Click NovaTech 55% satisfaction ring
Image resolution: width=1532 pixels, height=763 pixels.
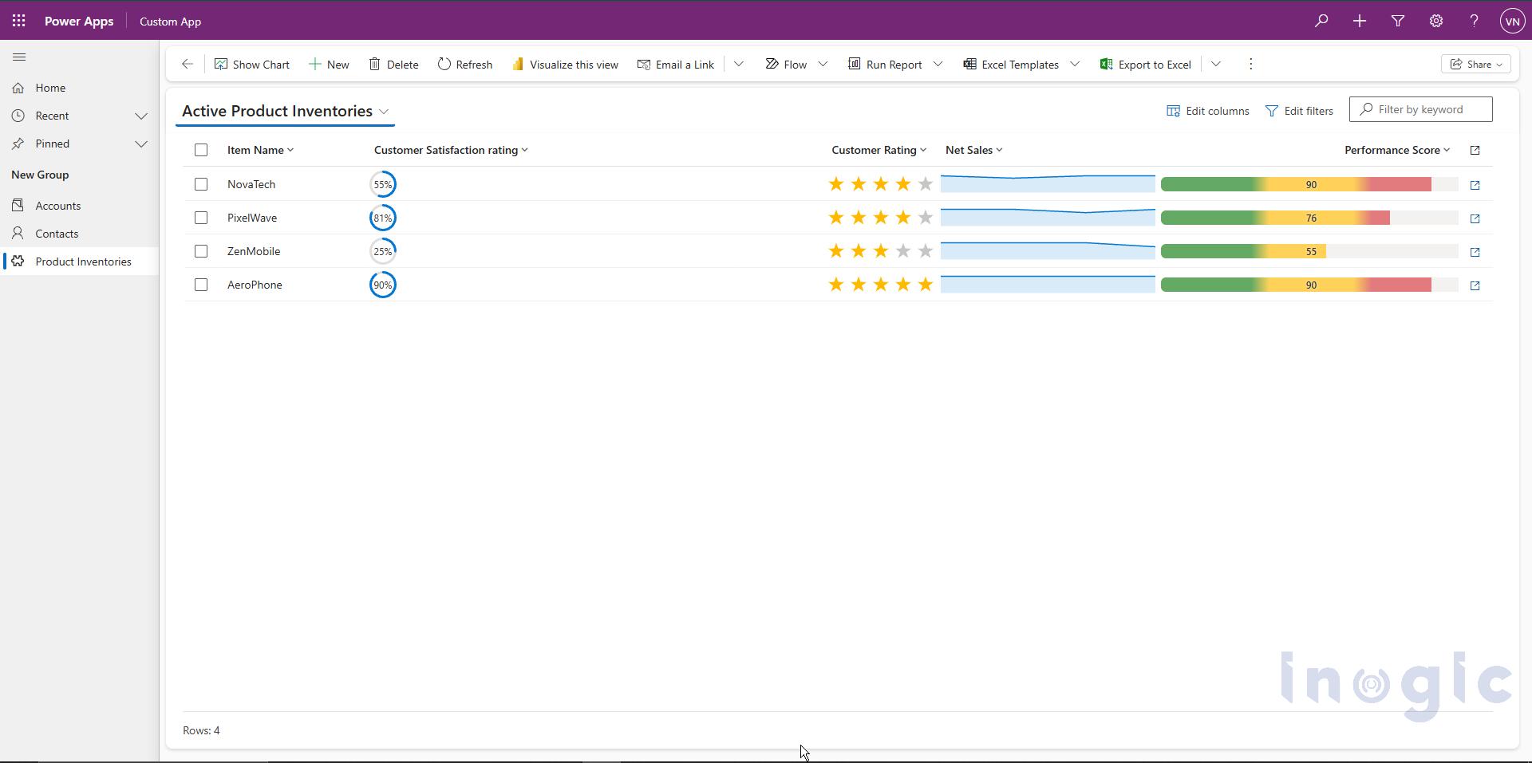[383, 184]
